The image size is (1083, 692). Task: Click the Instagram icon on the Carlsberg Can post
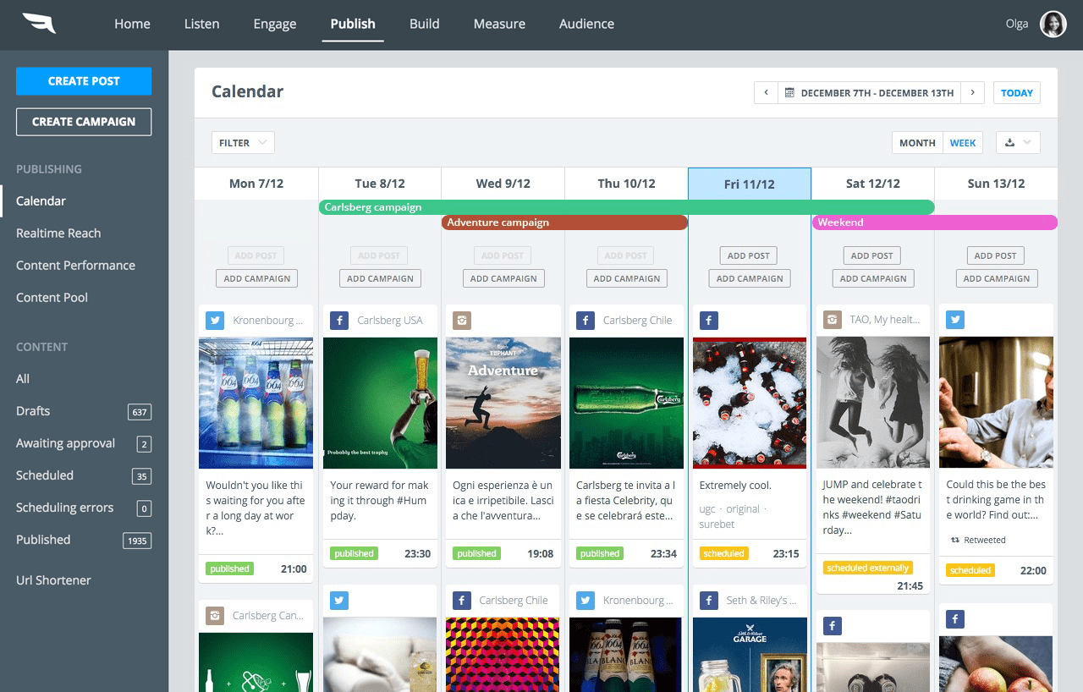tap(215, 616)
